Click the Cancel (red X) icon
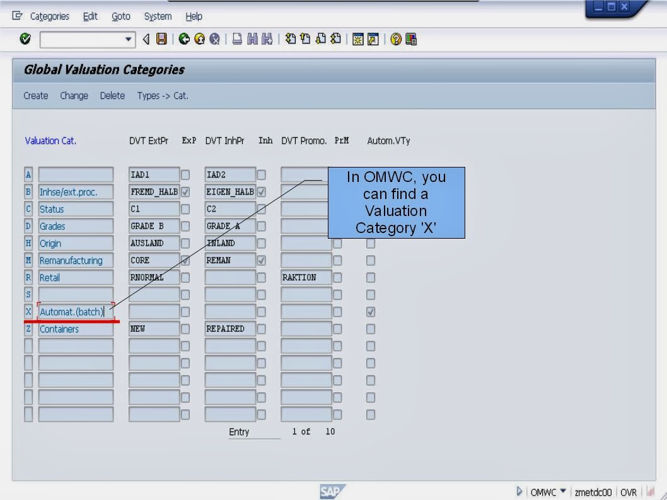The width and height of the screenshot is (667, 500). [214, 39]
